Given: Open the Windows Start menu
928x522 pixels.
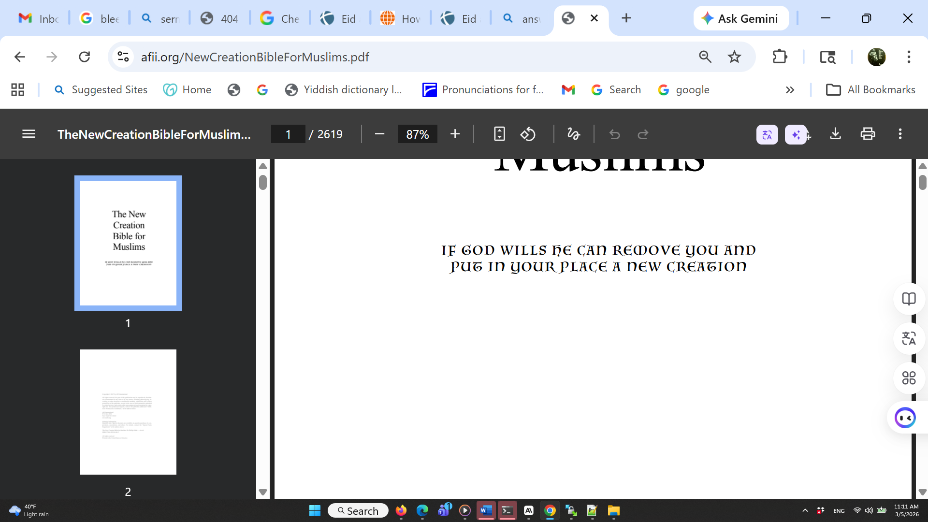Looking at the screenshot, I should pyautogui.click(x=315, y=510).
